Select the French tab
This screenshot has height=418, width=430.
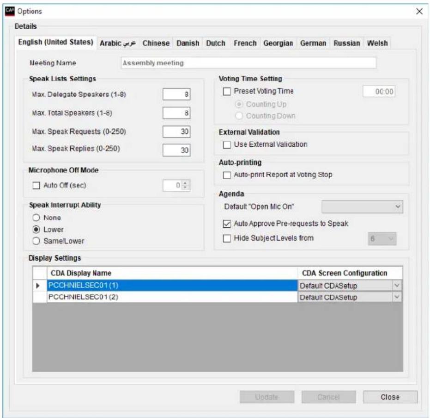(245, 44)
